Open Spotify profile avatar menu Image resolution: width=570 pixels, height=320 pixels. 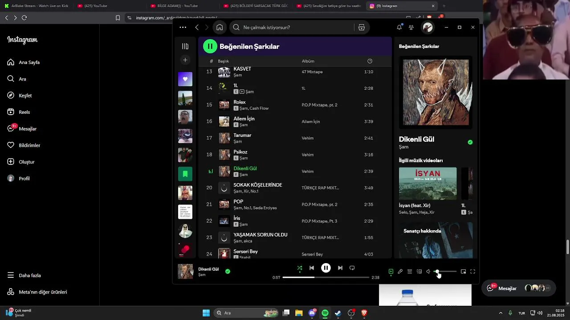[x=428, y=28]
